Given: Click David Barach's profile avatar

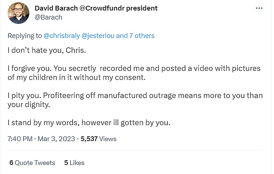Looking at the screenshot, I should [18, 13].
